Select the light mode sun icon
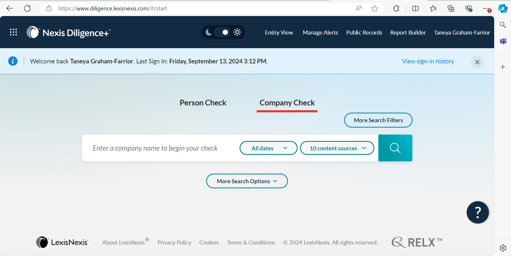The width and height of the screenshot is (511, 256). coord(237,32)
